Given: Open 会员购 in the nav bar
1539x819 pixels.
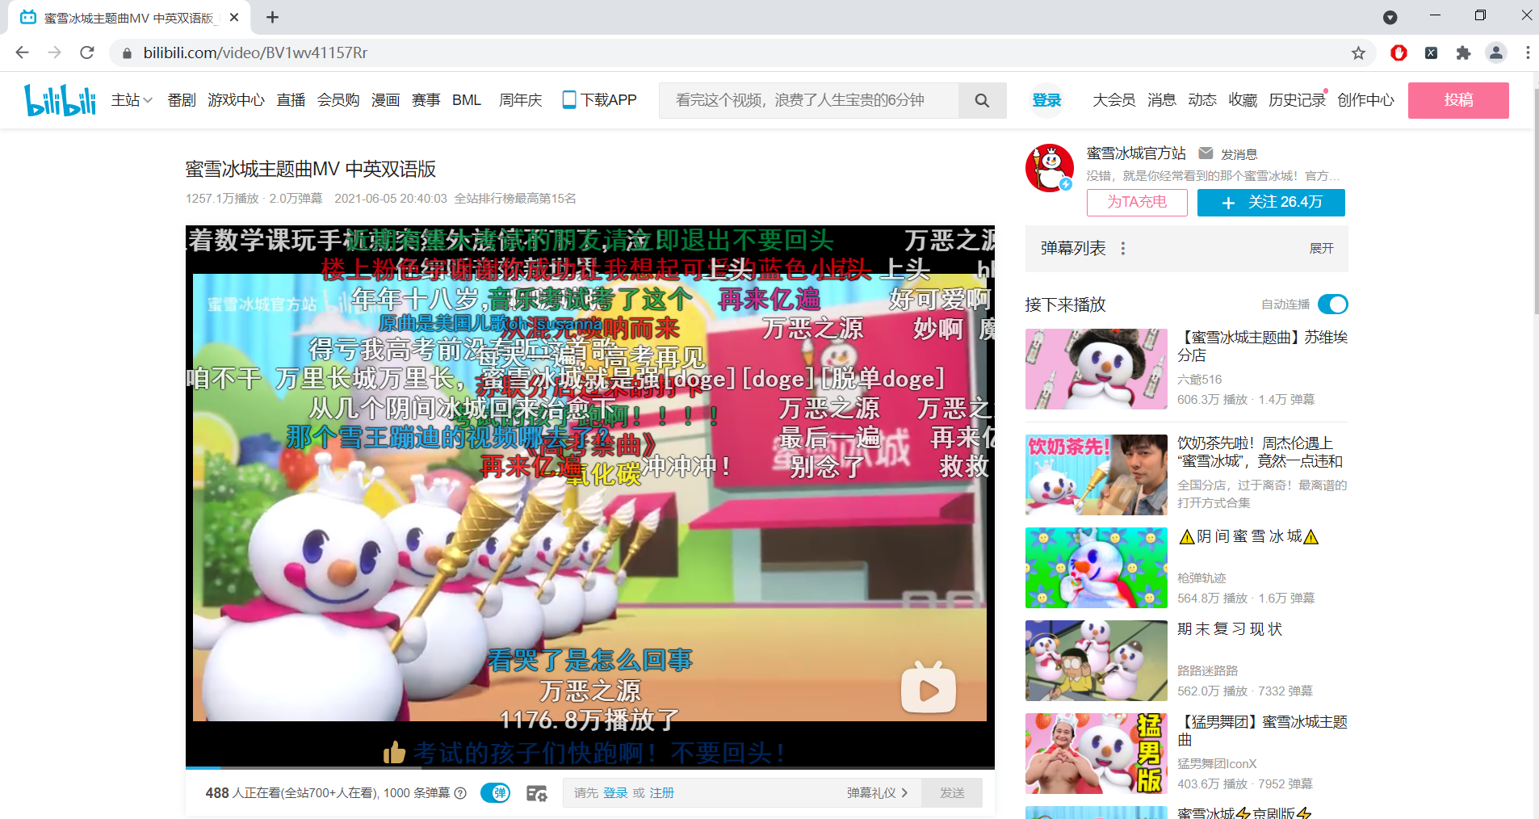Looking at the screenshot, I should (x=338, y=100).
